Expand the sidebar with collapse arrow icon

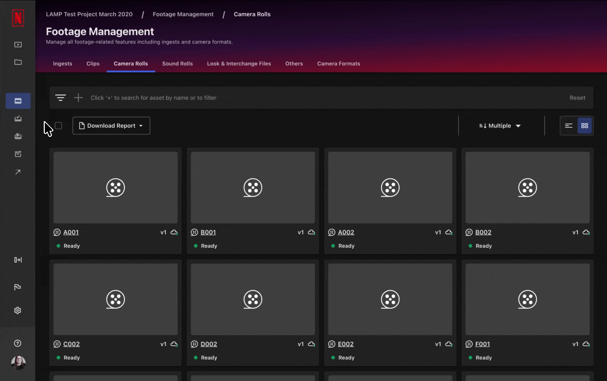(x=18, y=260)
